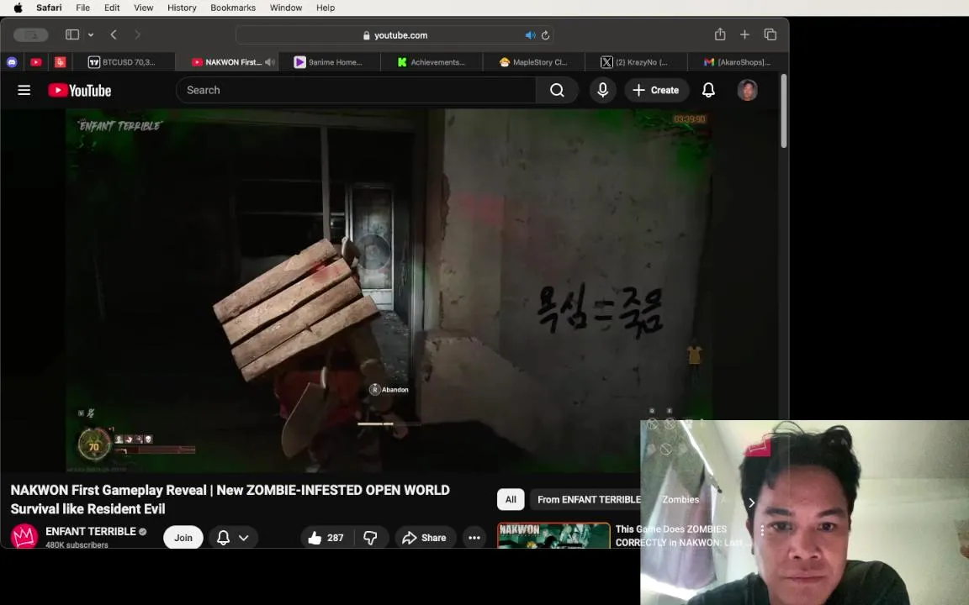
Task: Open YouTube notifications bell
Action: pyautogui.click(x=708, y=90)
